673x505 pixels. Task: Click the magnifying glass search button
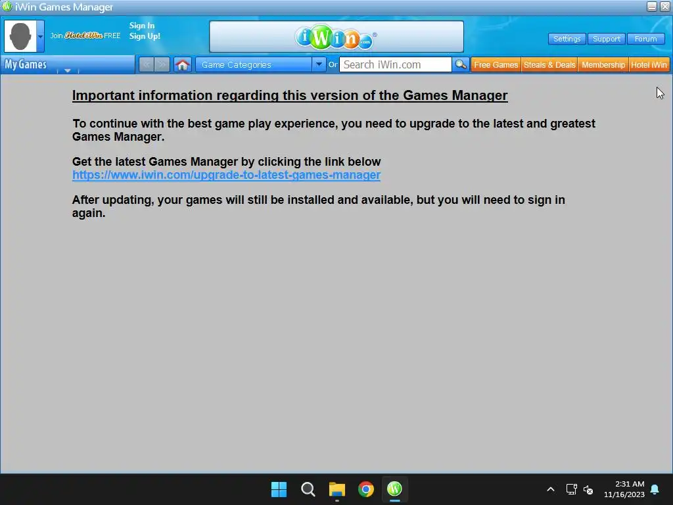click(461, 65)
